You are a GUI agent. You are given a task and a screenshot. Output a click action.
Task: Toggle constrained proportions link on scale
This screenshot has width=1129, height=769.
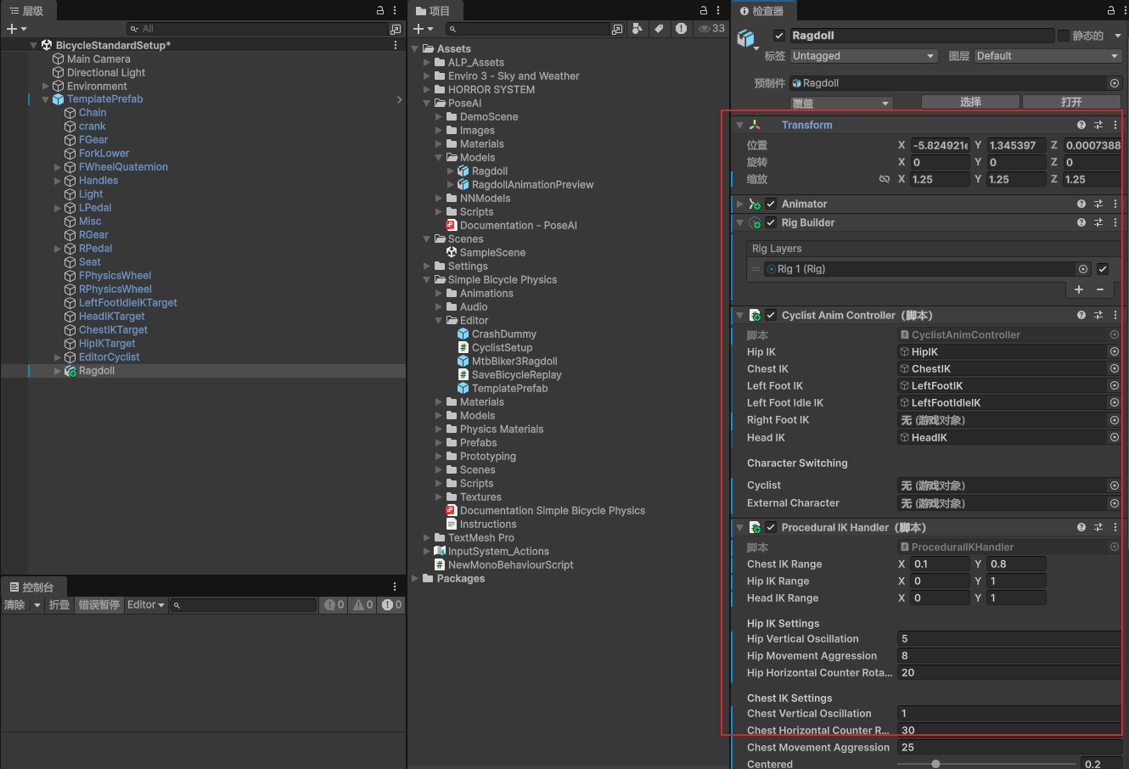click(x=885, y=179)
